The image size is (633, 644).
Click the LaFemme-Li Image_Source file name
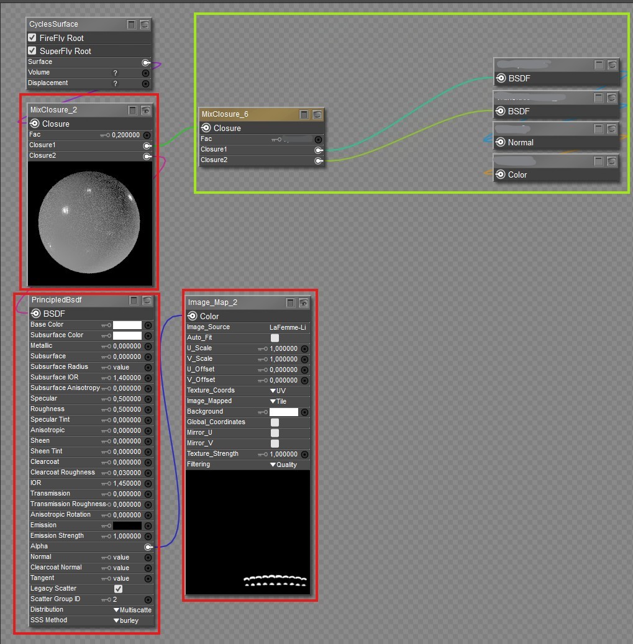pos(288,327)
